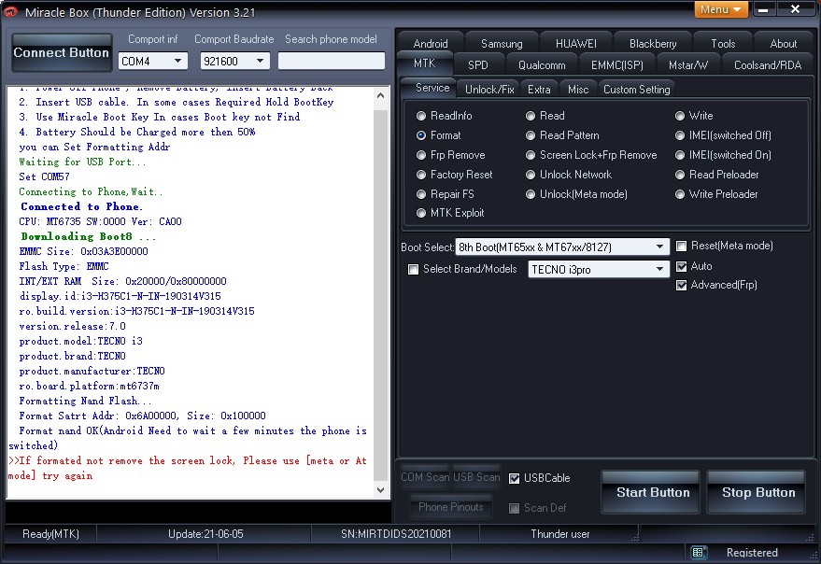Select the MTK tab
821x564 pixels.
425,63
